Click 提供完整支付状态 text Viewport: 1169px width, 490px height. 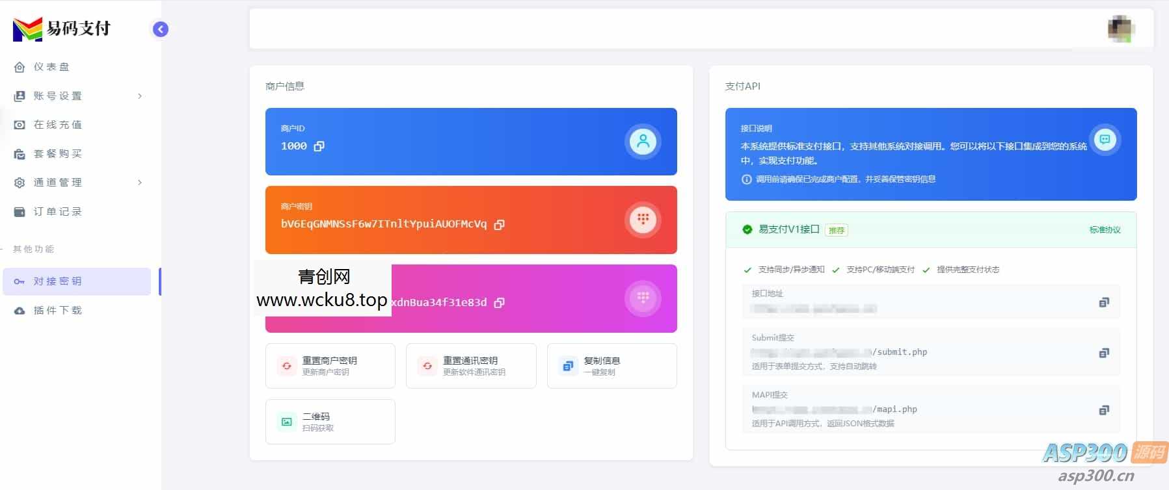click(x=968, y=270)
